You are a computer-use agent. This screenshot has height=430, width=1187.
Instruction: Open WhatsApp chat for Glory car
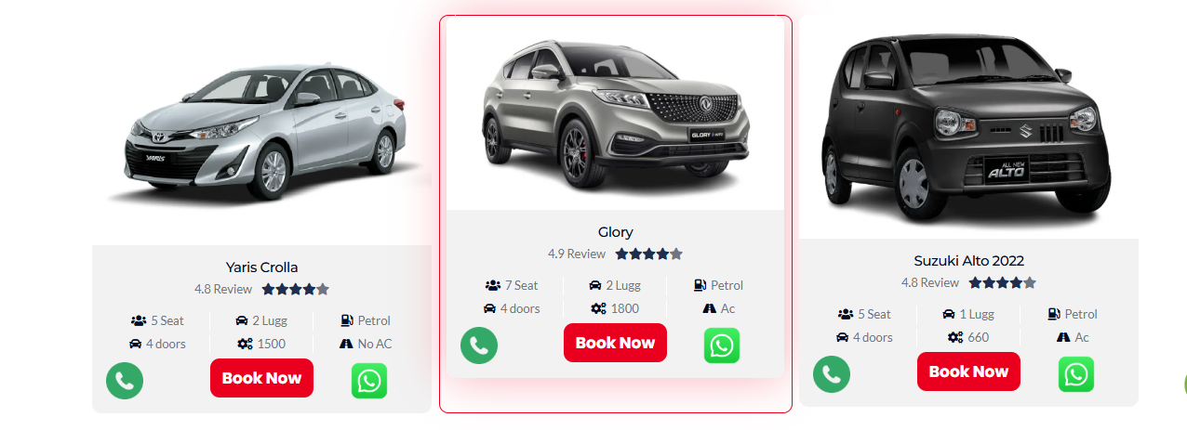[x=722, y=345]
